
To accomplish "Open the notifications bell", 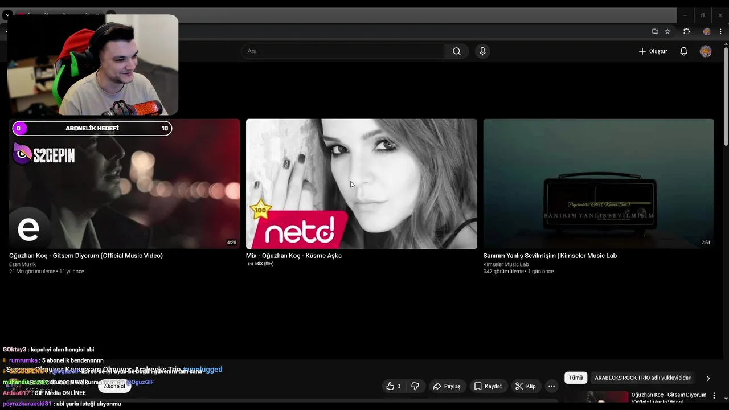I will pyautogui.click(x=683, y=51).
